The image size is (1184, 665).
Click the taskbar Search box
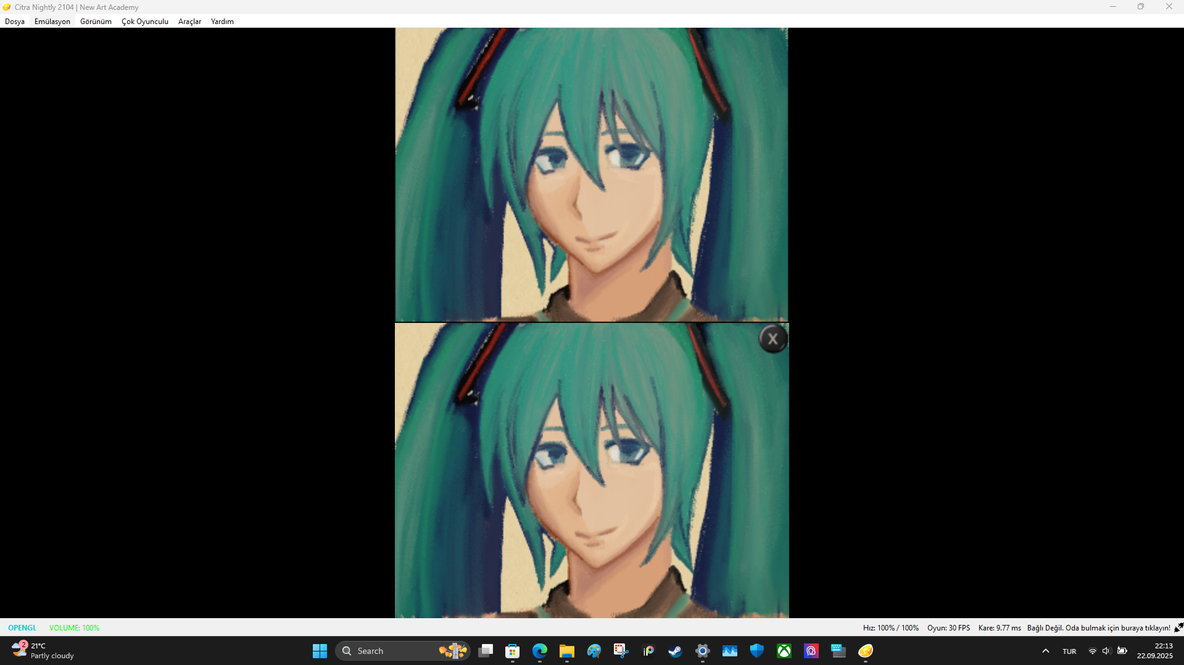point(402,651)
